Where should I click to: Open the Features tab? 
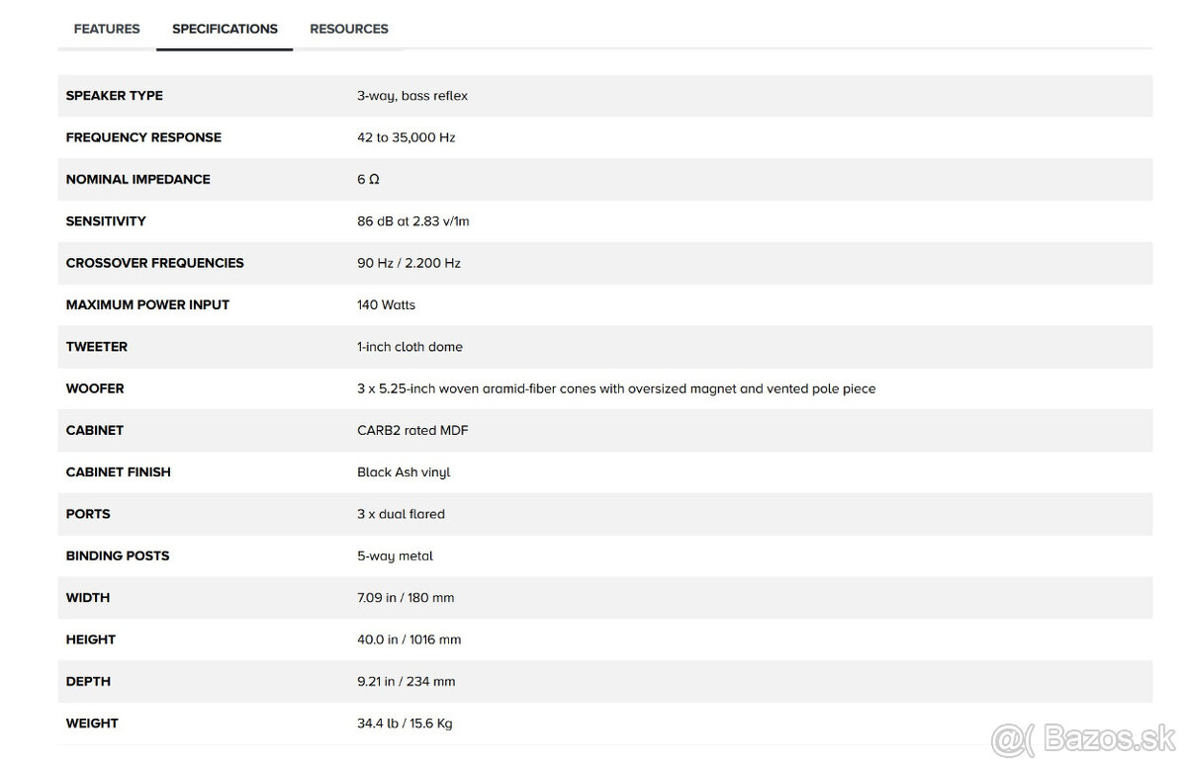pos(107,29)
